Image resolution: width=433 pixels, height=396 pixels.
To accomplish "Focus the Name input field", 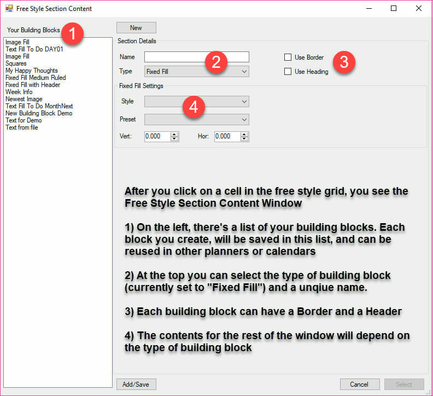I will (x=197, y=57).
